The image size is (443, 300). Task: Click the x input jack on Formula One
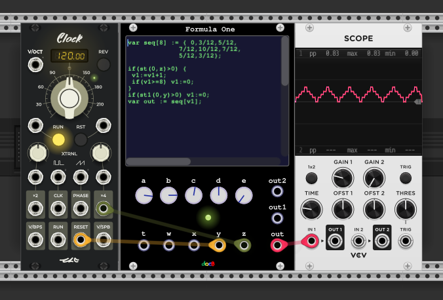[193, 245]
